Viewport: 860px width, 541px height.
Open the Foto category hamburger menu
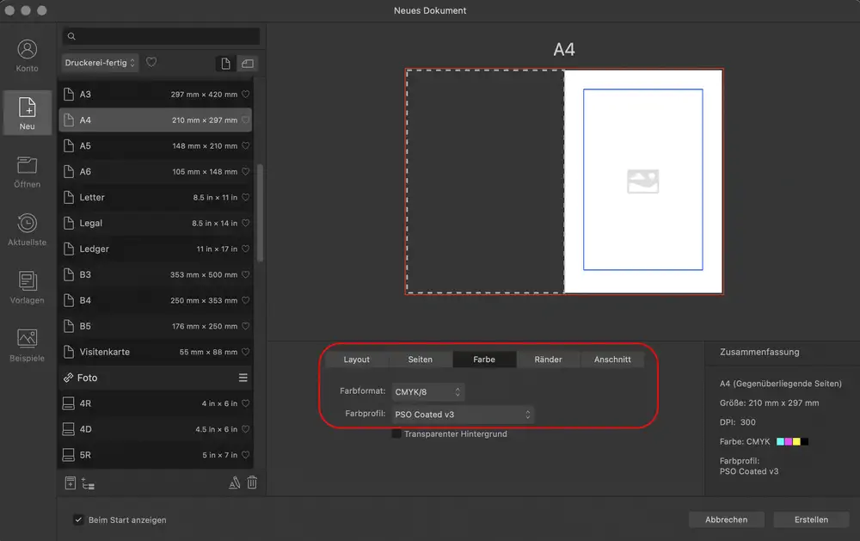[243, 378]
